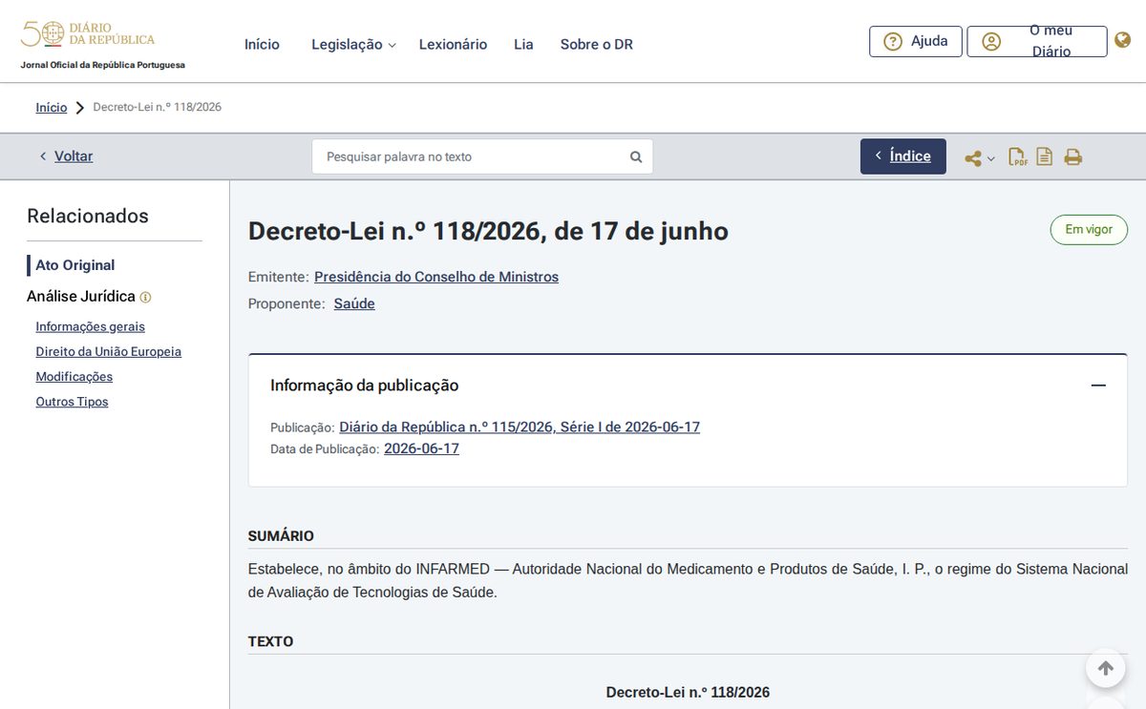
Task: Open Outros Tipos sidebar link
Action: pyautogui.click(x=72, y=402)
